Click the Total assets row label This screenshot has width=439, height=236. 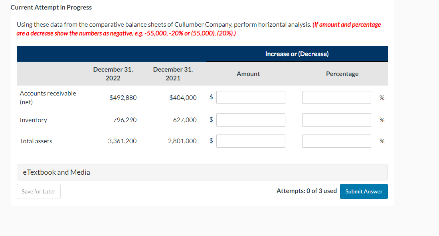pos(36,141)
